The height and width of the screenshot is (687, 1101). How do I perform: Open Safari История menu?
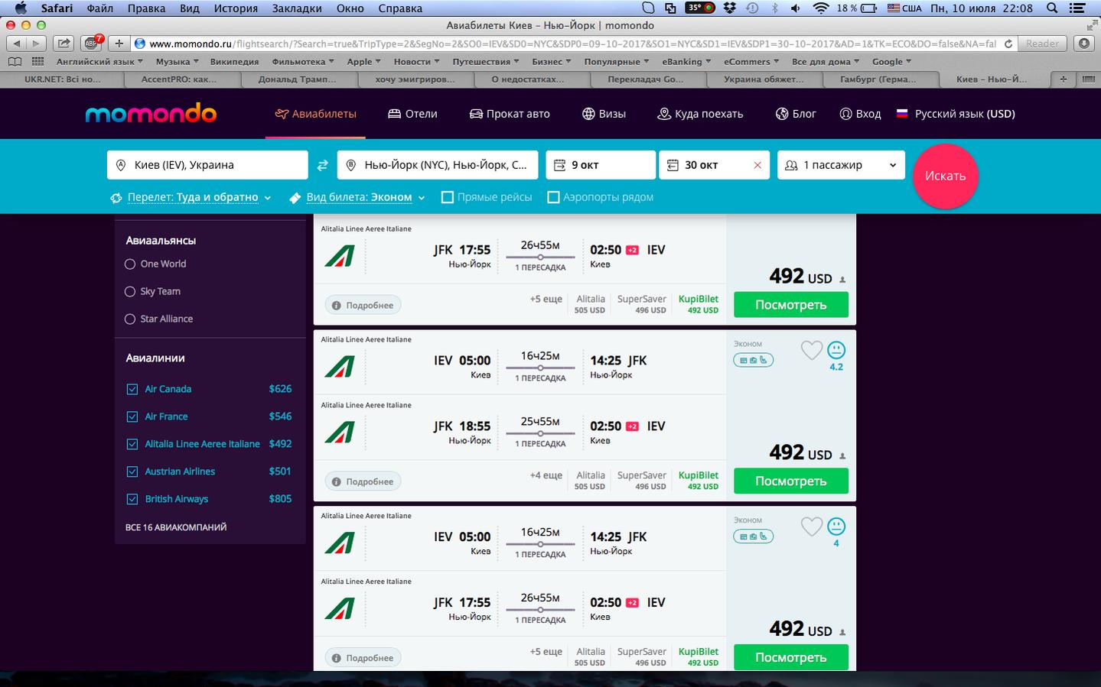[236, 8]
